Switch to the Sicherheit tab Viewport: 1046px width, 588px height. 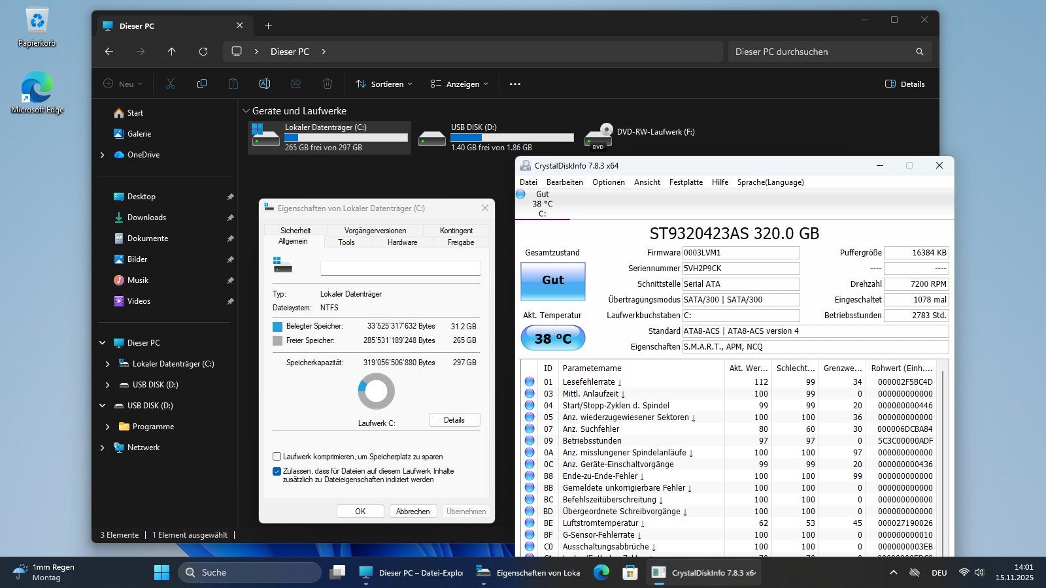[x=295, y=231]
